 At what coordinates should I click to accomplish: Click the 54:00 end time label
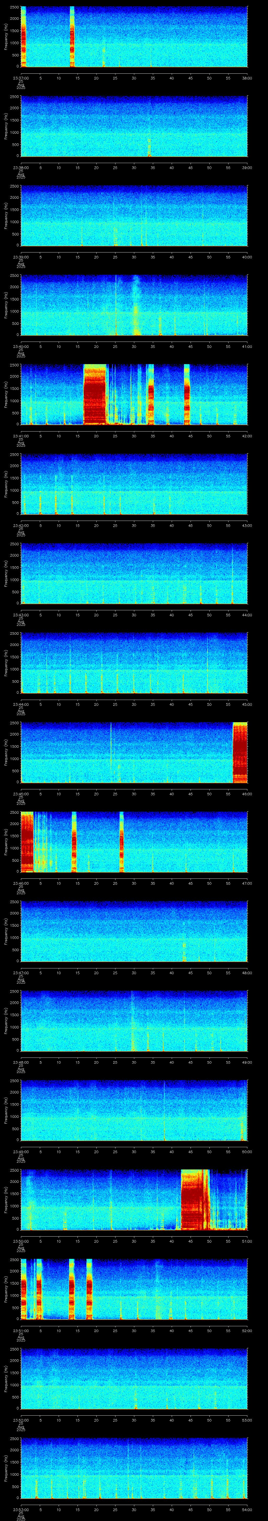[x=247, y=1509]
